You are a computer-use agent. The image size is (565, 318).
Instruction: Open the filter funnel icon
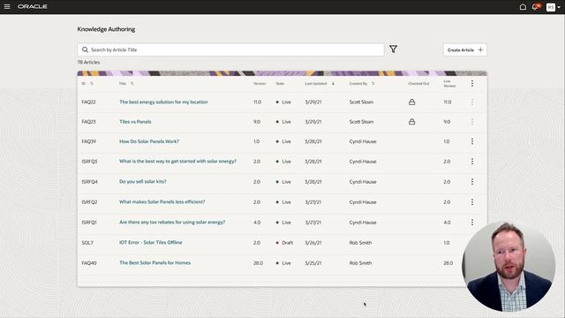[x=393, y=49]
